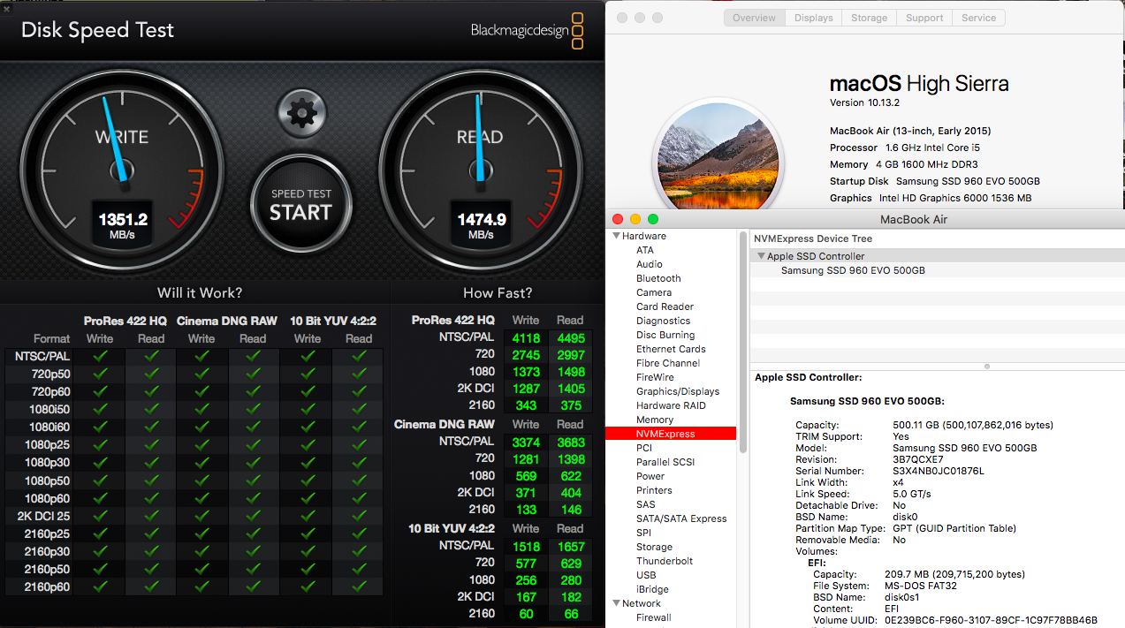Click the Link Speed value 5.0 GT/s
Screen dimensions: 1125x628
tap(912, 494)
